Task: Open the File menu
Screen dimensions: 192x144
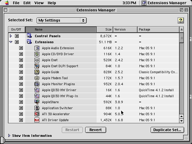Action: click(x=16, y=3)
